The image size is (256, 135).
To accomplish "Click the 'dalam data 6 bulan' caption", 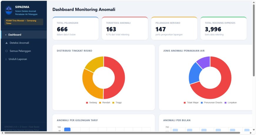I will (x=66, y=35).
